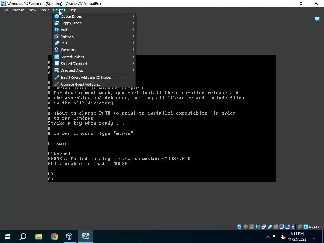Expand the Floppy Drives submenu
This screenshot has height=243, width=324.
(x=94, y=23)
